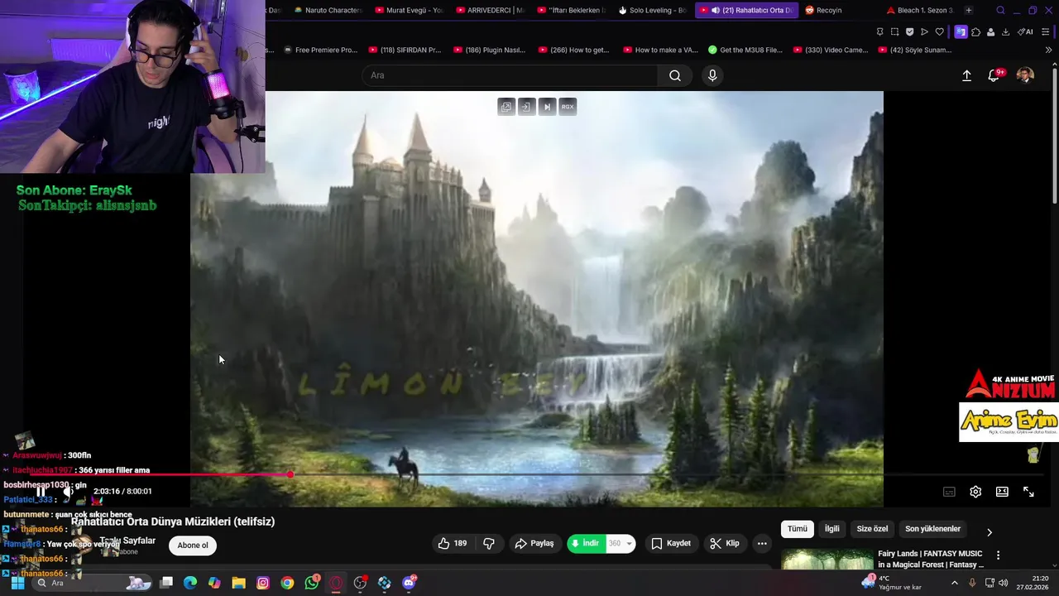Open the Fairy Lands Fantasy Music thumbnail
Viewport: 1059px width, 596px height.
click(x=827, y=560)
